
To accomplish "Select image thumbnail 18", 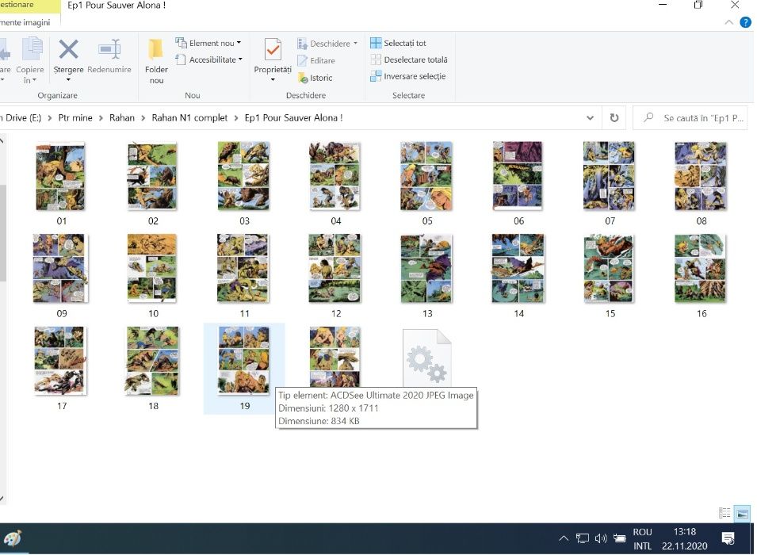I will point(152,361).
